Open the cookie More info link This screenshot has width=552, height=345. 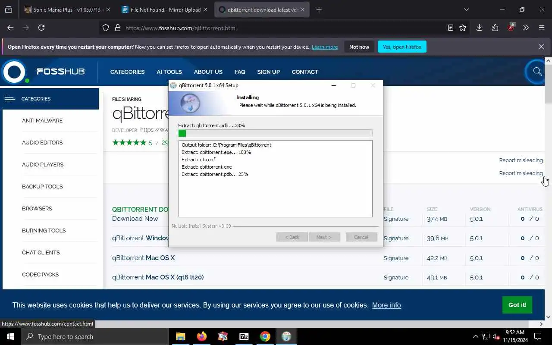(x=386, y=305)
